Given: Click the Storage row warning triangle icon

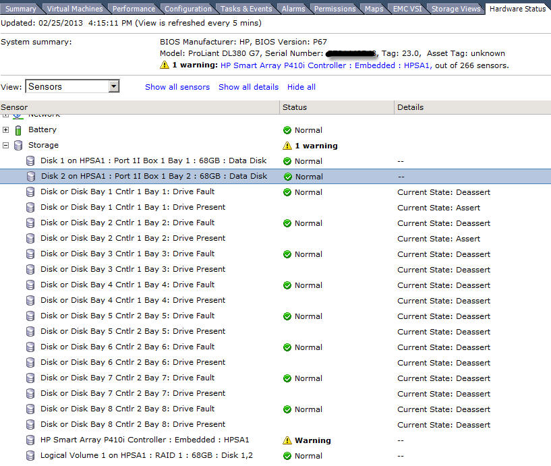Looking at the screenshot, I should (287, 146).
